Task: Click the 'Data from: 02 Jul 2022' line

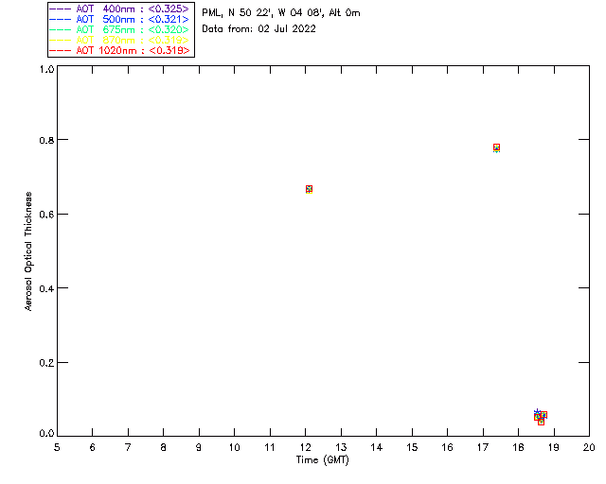Action: (258, 29)
